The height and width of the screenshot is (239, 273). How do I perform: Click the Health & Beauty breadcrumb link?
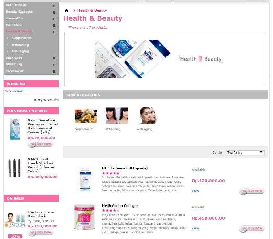click(x=92, y=10)
